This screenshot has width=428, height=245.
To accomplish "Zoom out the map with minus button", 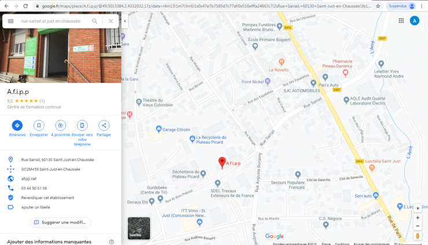I will [x=418, y=226].
